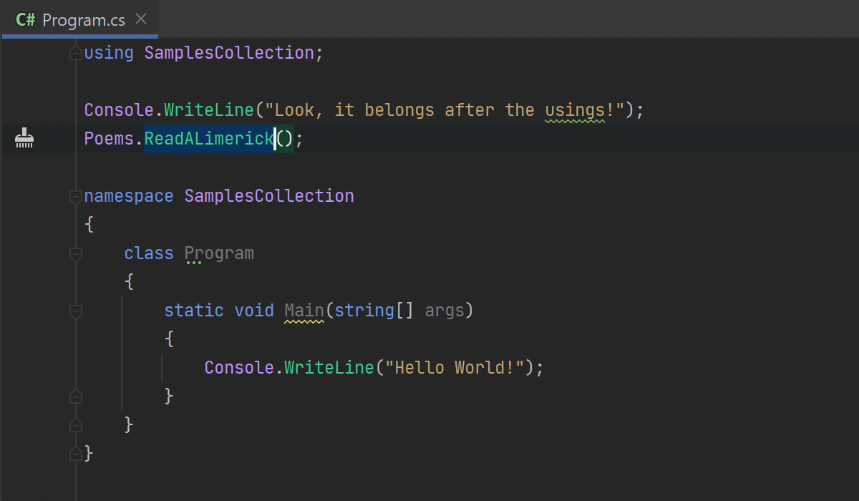Click the underlined Main method name
Screen dimensions: 859x501
pyautogui.click(x=304, y=311)
